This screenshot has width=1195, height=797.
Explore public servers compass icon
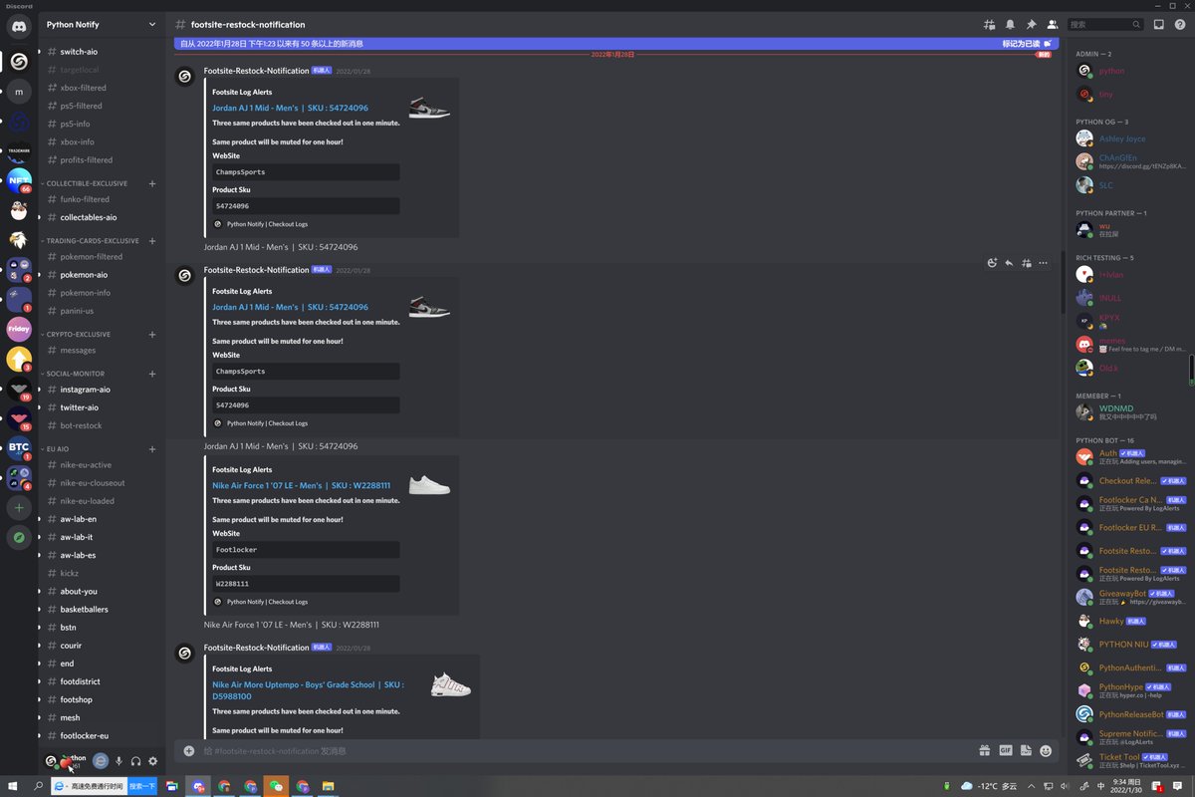(19, 538)
